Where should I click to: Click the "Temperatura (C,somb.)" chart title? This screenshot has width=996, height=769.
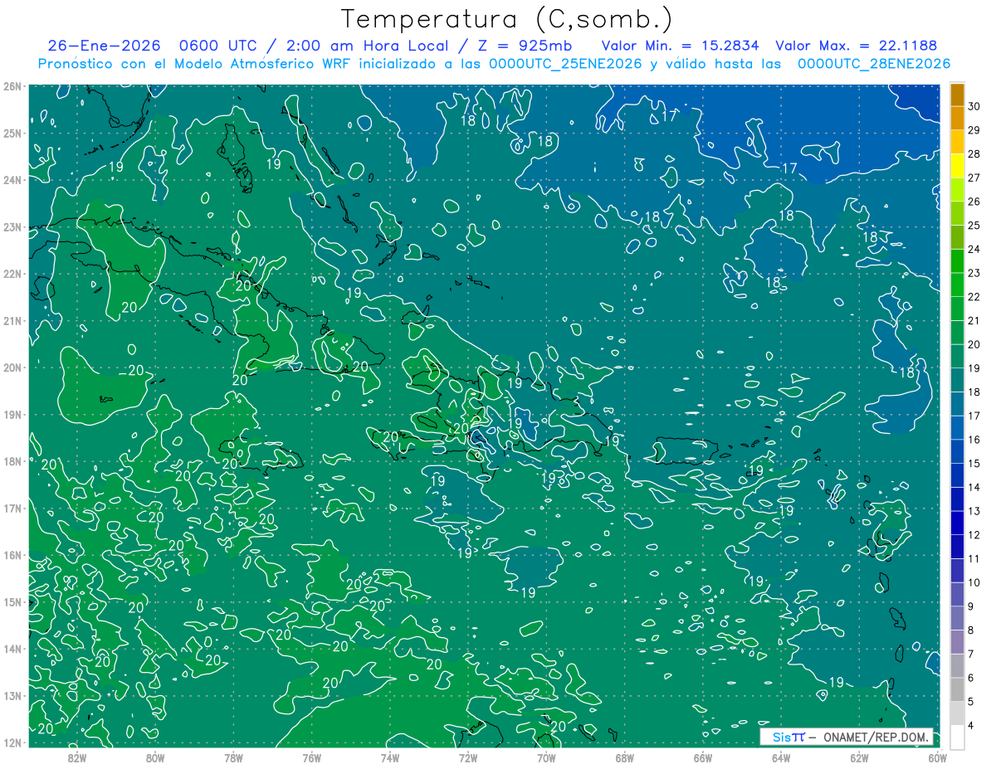coord(507,20)
